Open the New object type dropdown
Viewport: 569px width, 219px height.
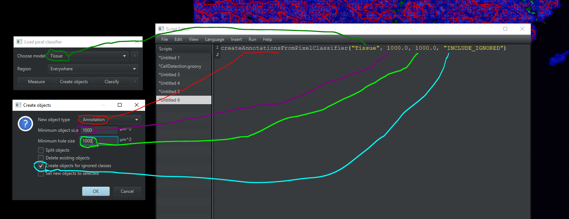[110, 120]
